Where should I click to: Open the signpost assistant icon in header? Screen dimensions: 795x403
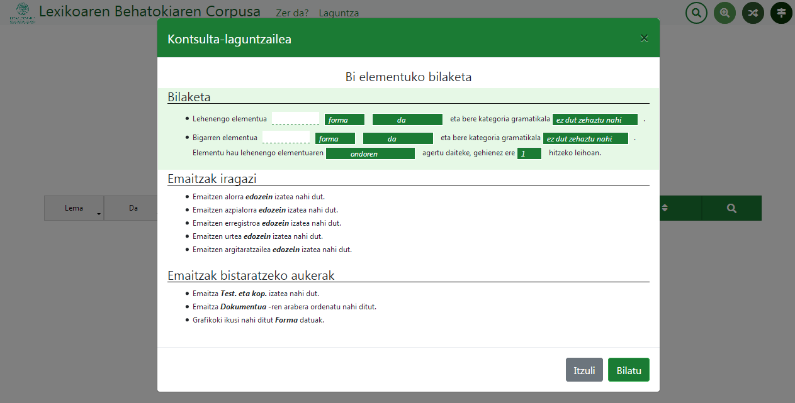coord(781,13)
